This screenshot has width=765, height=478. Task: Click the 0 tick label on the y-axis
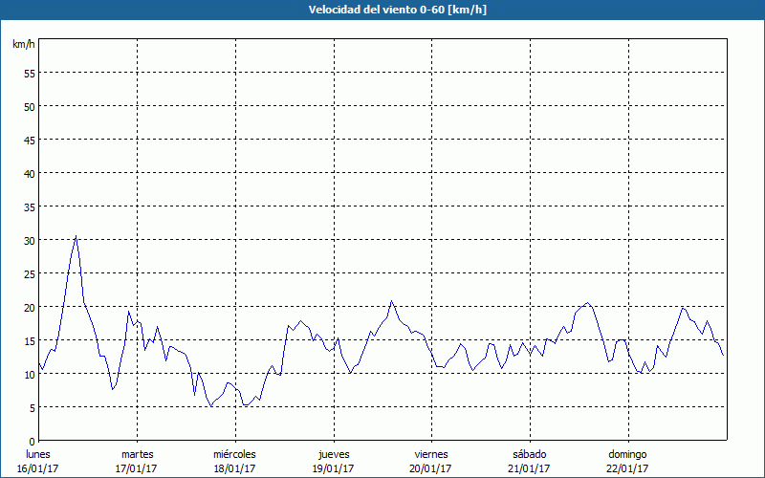(x=32, y=441)
